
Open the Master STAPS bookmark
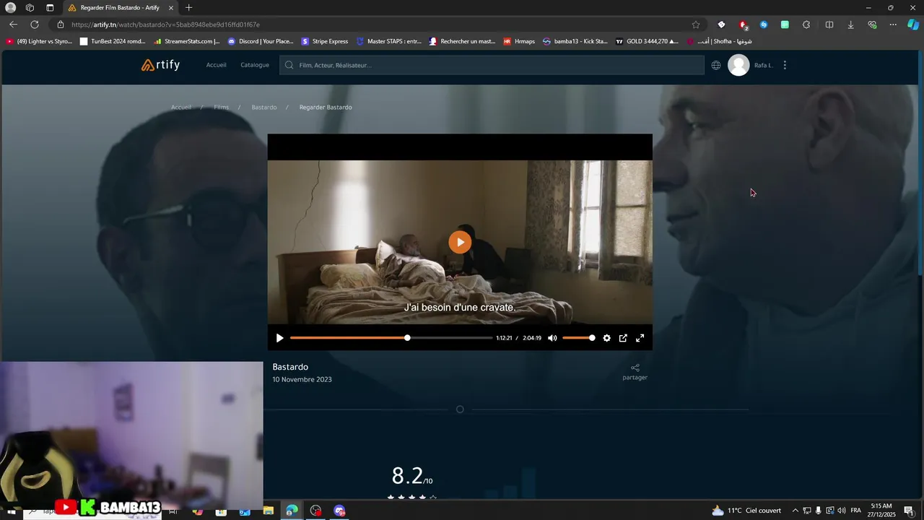click(388, 41)
